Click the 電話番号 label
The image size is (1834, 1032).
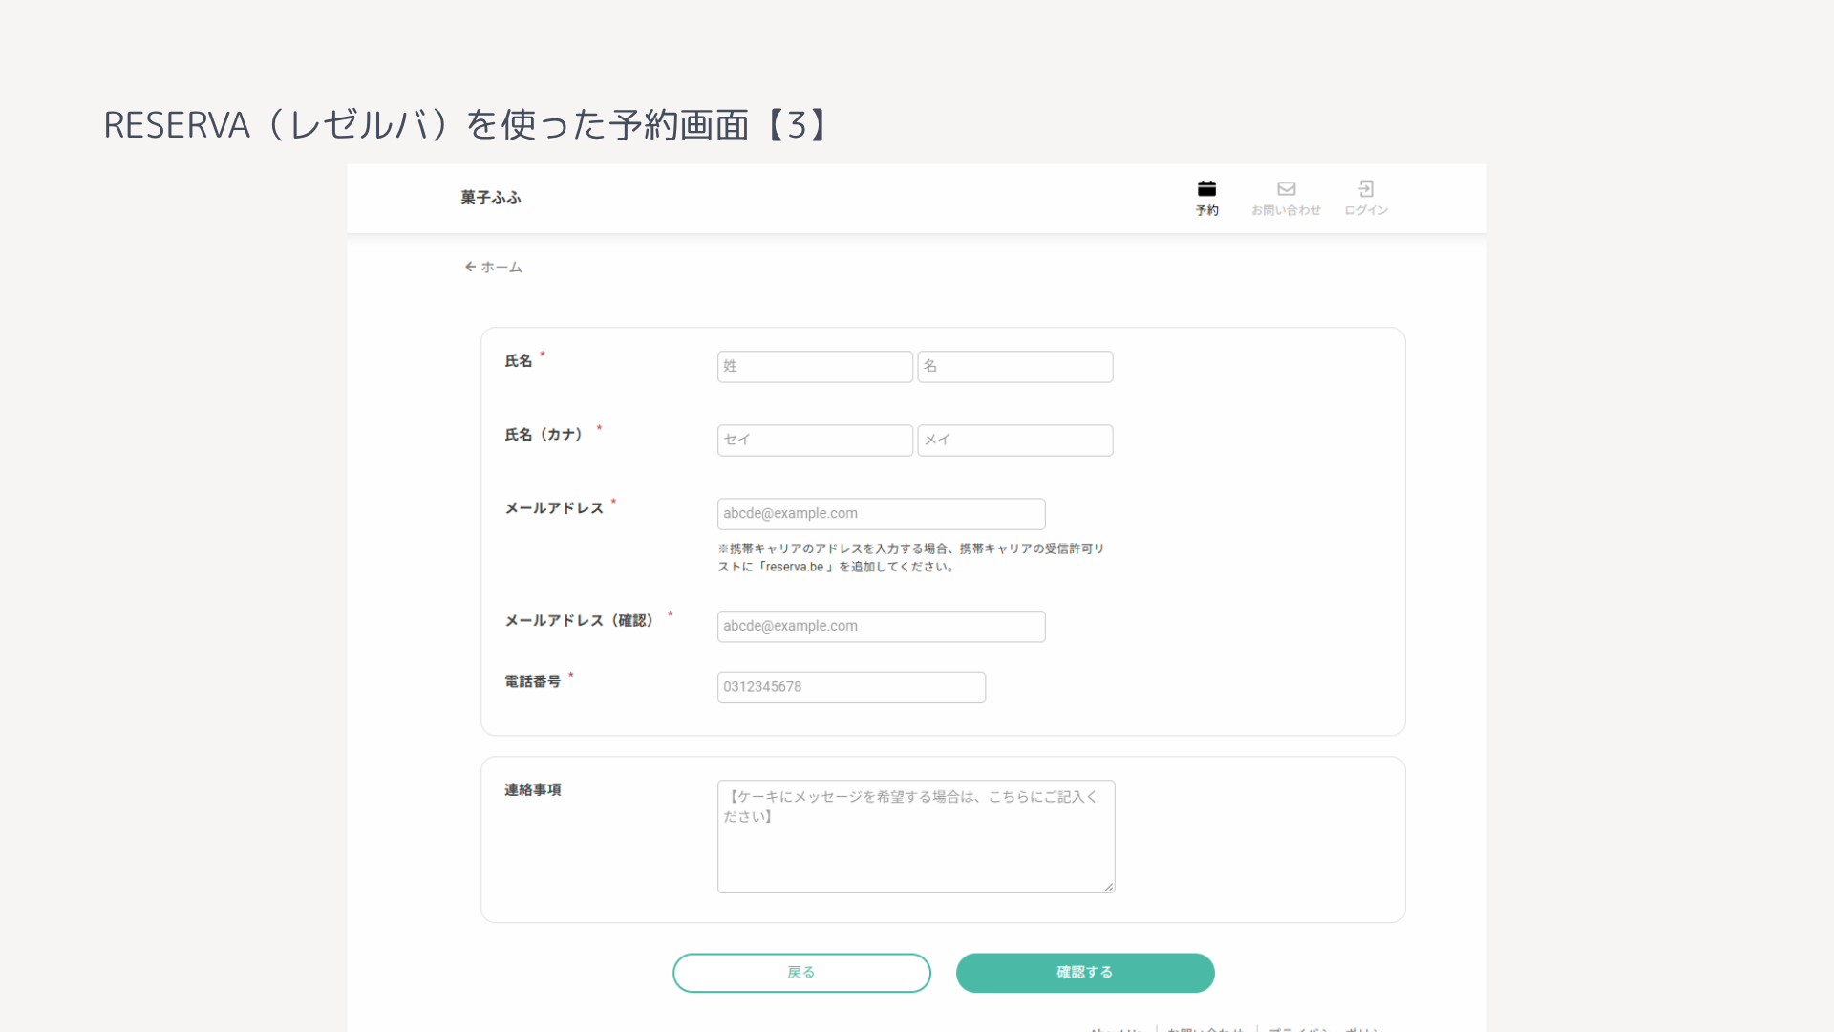pyautogui.click(x=533, y=681)
